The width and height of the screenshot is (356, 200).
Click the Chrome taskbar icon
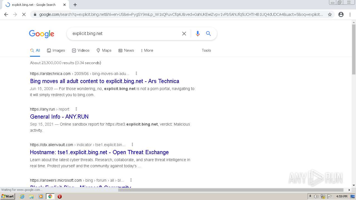pyautogui.click(x=50, y=196)
